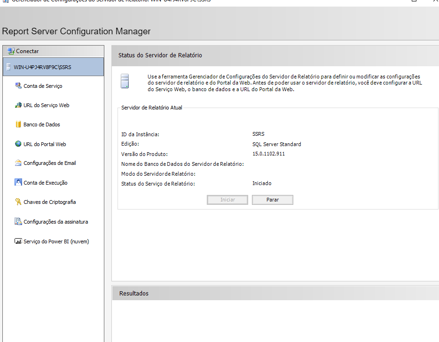Click the Report Server Configuration Manager title
Screen dimensions: 439x342
coord(76,31)
